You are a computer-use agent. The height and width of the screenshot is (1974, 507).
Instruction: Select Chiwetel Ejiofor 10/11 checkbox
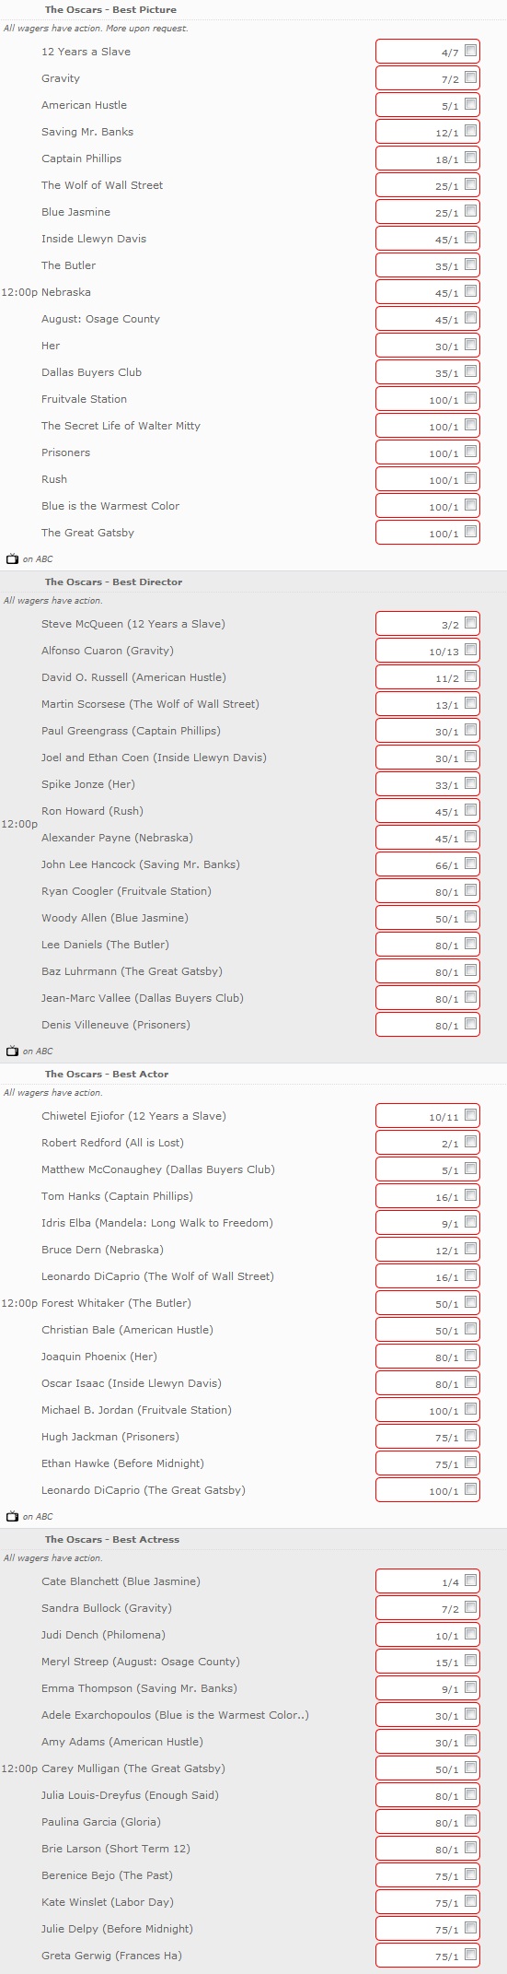tap(471, 1116)
